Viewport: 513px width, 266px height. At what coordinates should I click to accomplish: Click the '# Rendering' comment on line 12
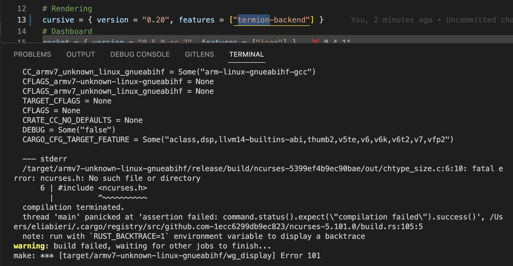(x=67, y=8)
